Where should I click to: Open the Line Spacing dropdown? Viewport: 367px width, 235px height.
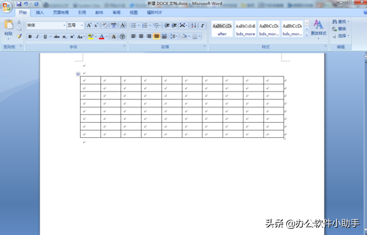click(x=174, y=36)
